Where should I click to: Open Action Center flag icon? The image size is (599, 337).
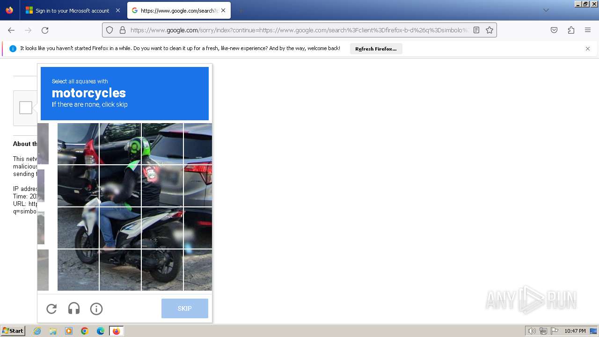tap(555, 331)
